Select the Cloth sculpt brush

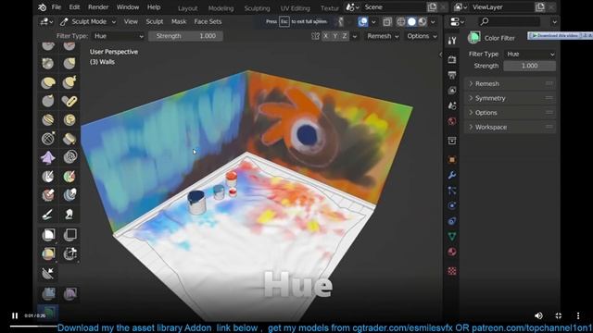point(48,157)
